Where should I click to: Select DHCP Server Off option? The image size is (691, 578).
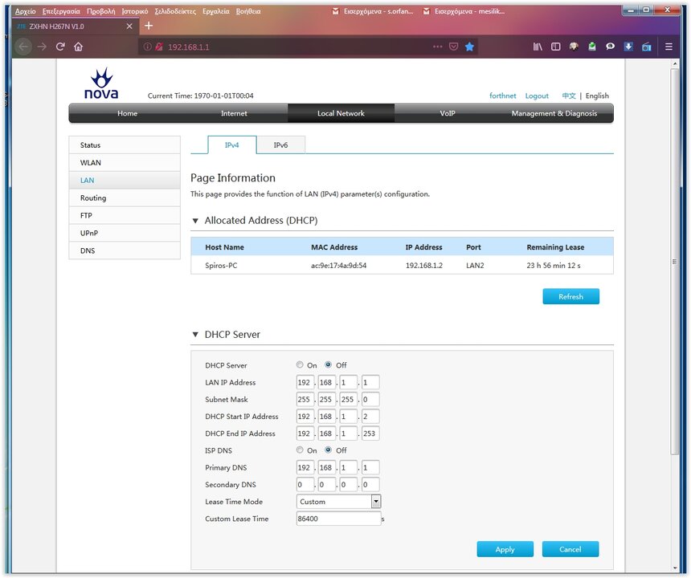click(x=328, y=364)
